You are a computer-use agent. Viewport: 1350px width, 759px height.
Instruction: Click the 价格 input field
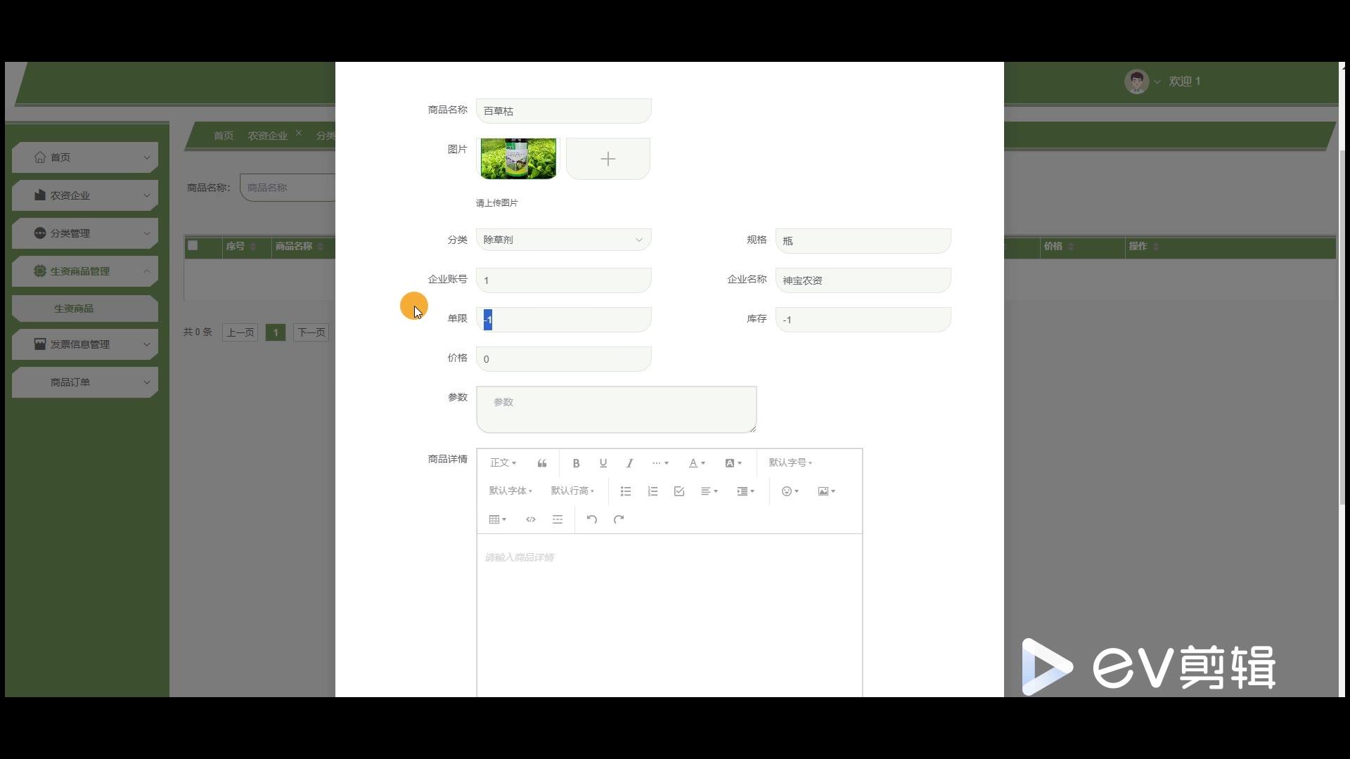click(563, 359)
